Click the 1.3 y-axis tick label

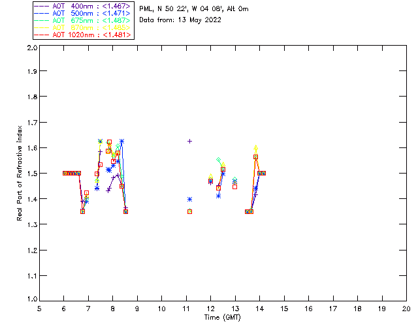pyautogui.click(x=32, y=224)
